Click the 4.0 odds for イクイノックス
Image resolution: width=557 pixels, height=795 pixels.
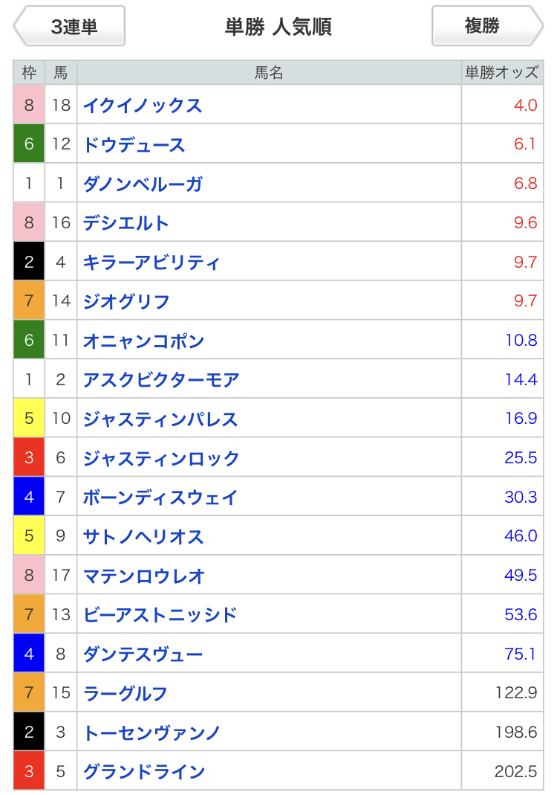point(525,105)
